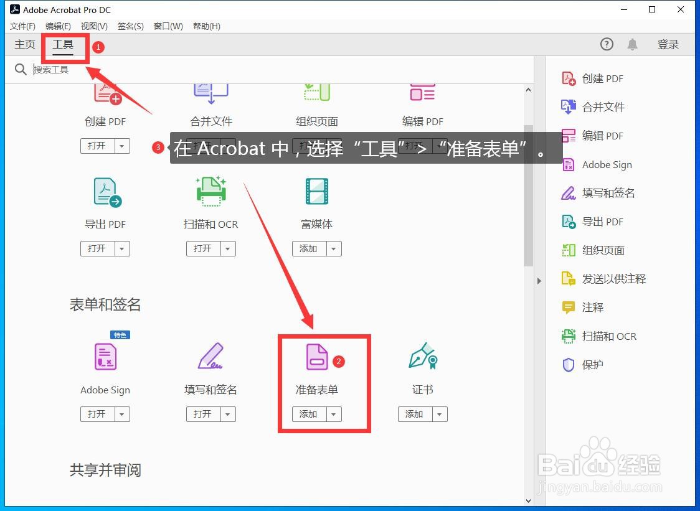
Task: Click 添加 button under 证书
Action: point(415,414)
